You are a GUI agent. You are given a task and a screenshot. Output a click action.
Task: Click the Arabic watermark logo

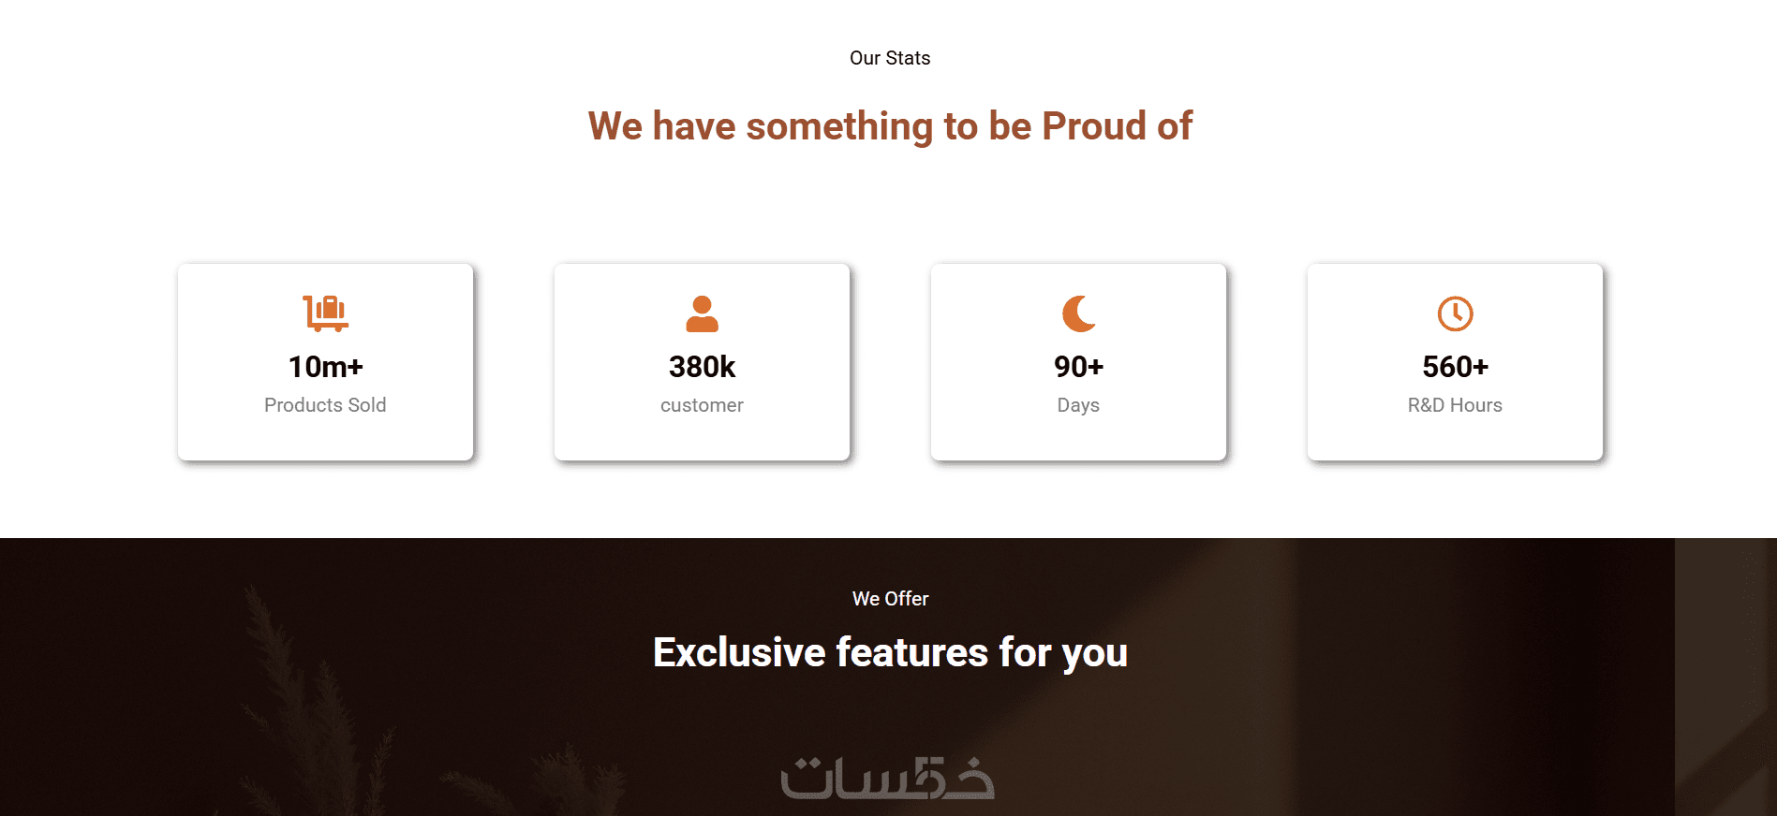pos(888,779)
